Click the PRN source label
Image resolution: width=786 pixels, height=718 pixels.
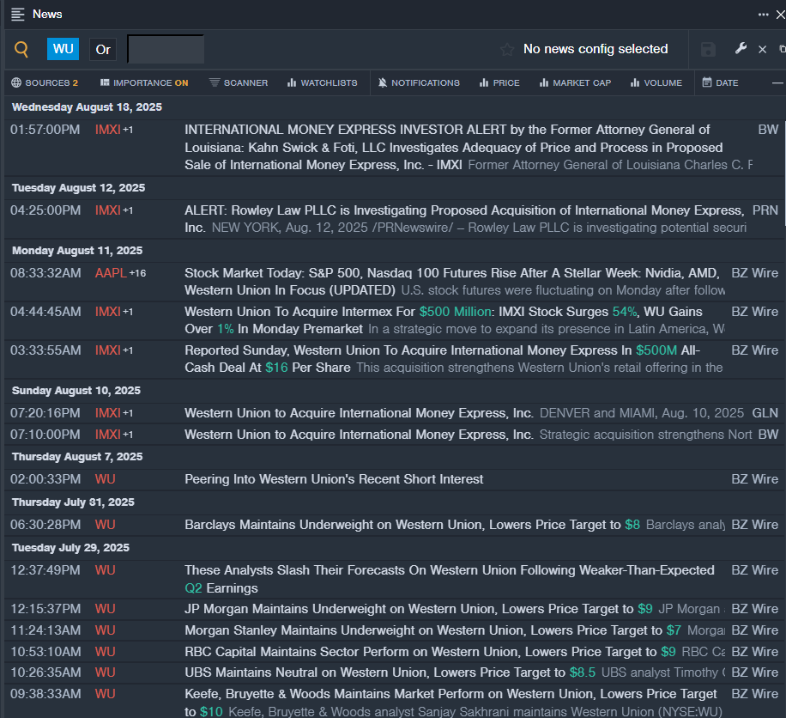765,210
